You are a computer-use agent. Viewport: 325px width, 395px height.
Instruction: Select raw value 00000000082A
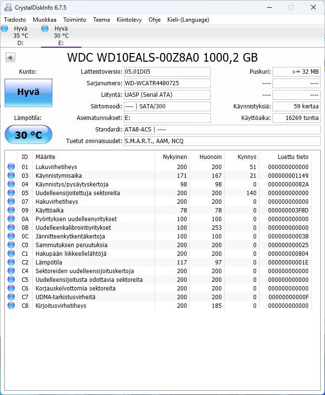click(288, 184)
